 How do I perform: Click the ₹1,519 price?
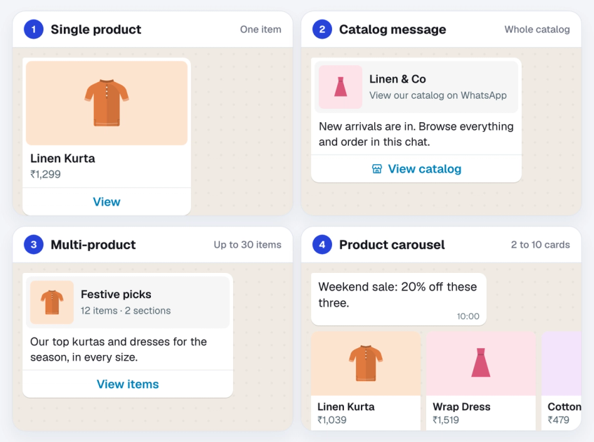pos(446,420)
